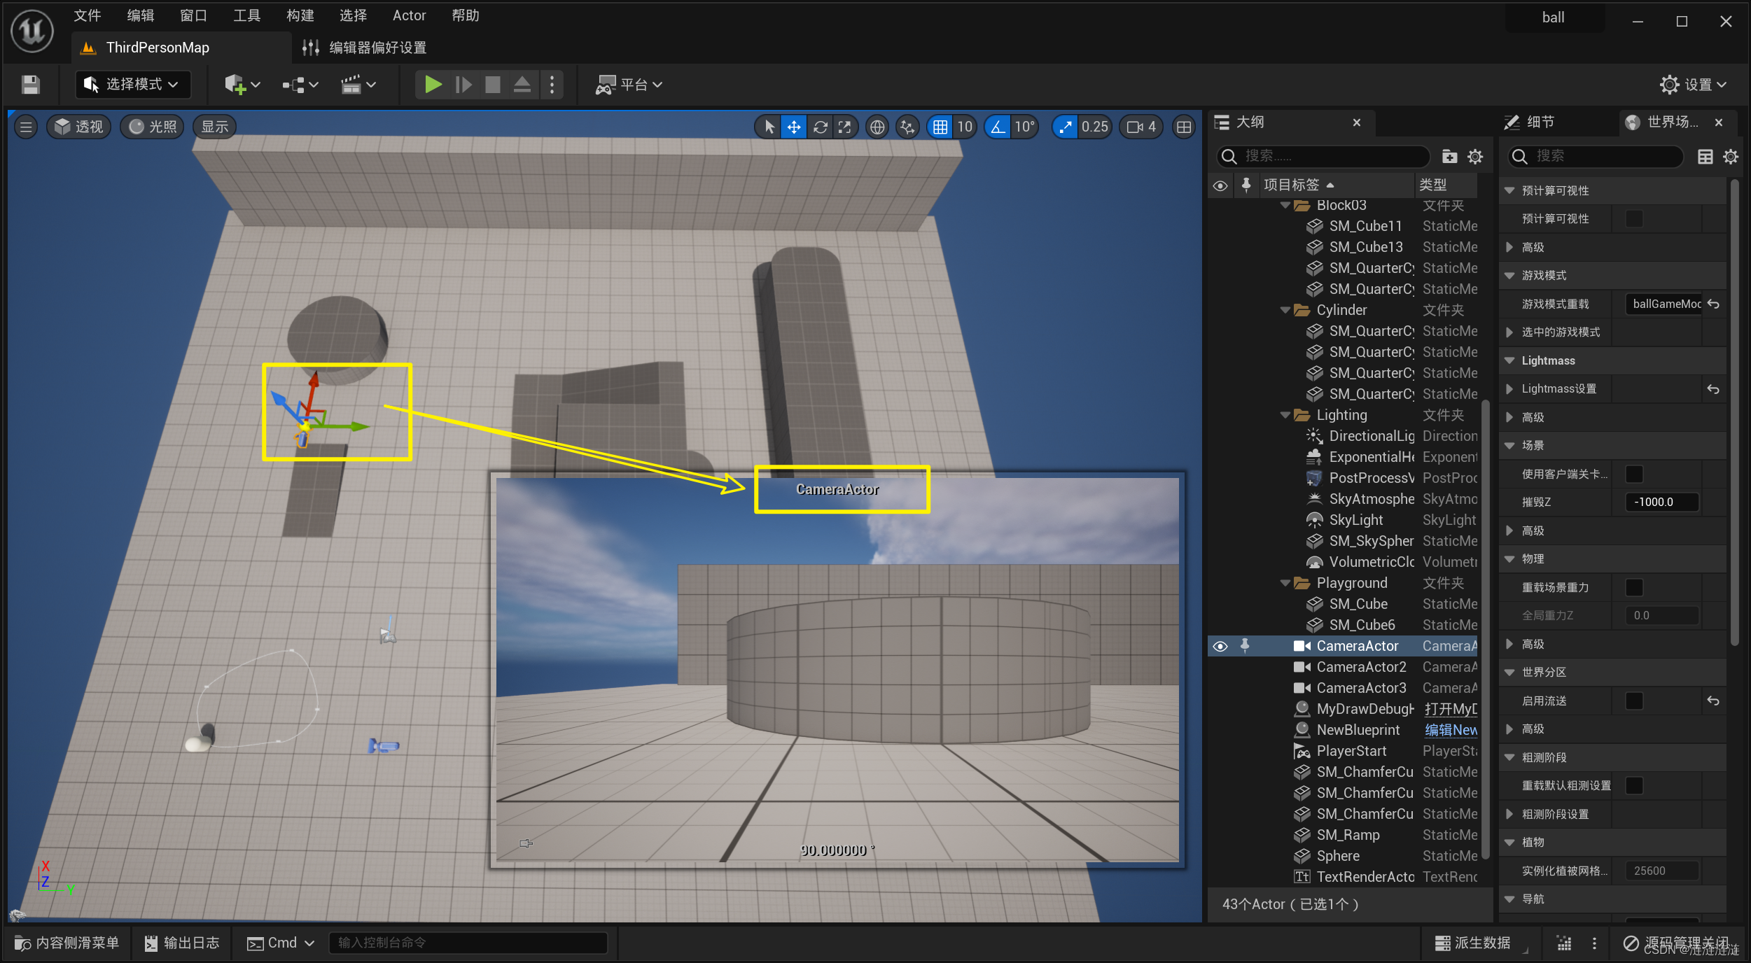This screenshot has width=1751, height=963.
Task: Open the 输出日志 panel
Action: 182,943
